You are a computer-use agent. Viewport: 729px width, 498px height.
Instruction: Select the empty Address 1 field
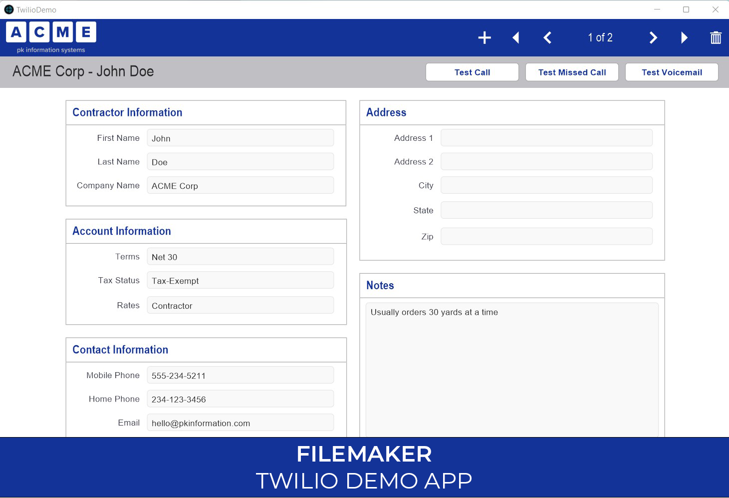(546, 138)
